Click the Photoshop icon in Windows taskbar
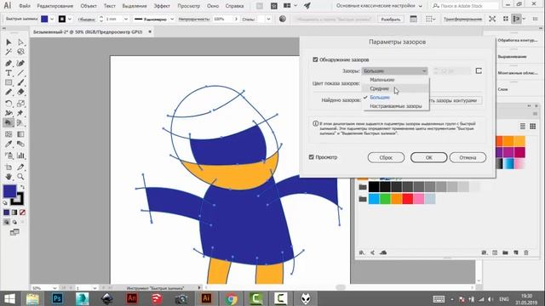 click(x=57, y=298)
